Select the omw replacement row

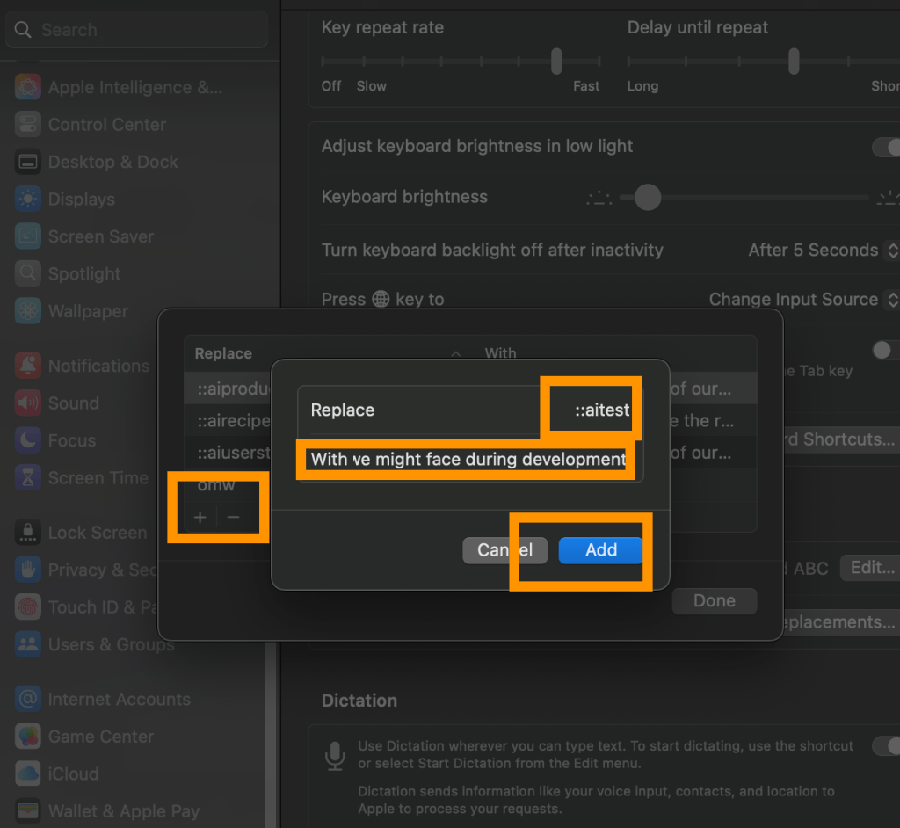pos(215,485)
